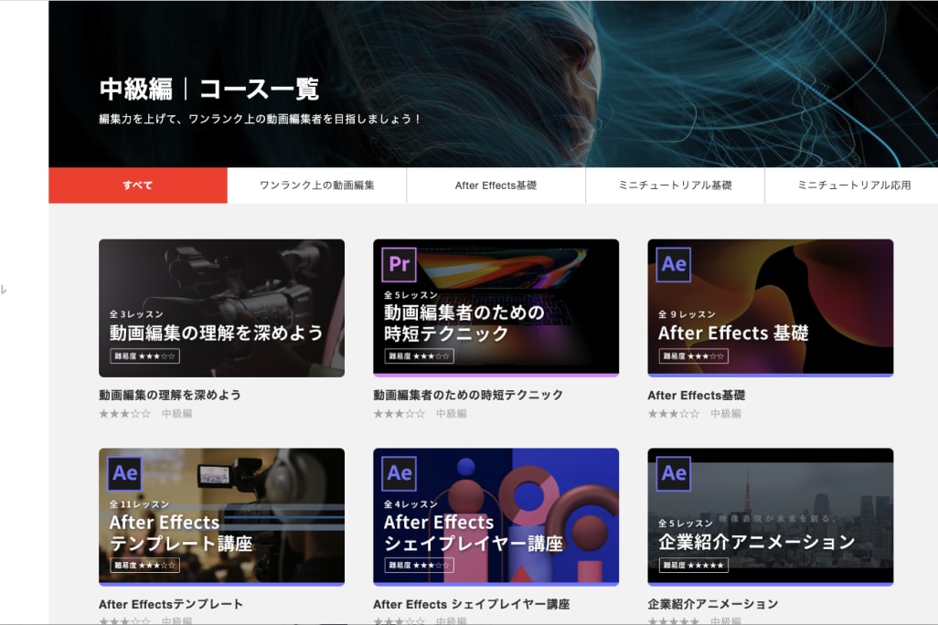Click the After Effectsテンプレート title link

click(x=171, y=604)
